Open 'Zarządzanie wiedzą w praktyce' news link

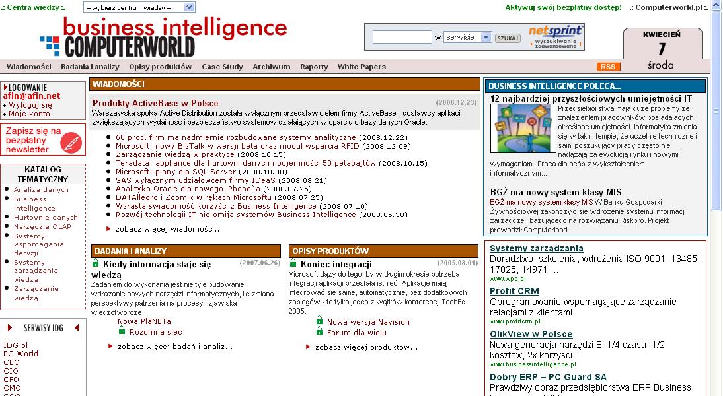(x=174, y=154)
